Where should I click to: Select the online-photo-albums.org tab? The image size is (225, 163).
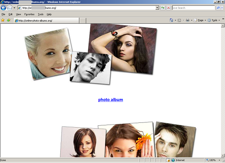click(46, 20)
